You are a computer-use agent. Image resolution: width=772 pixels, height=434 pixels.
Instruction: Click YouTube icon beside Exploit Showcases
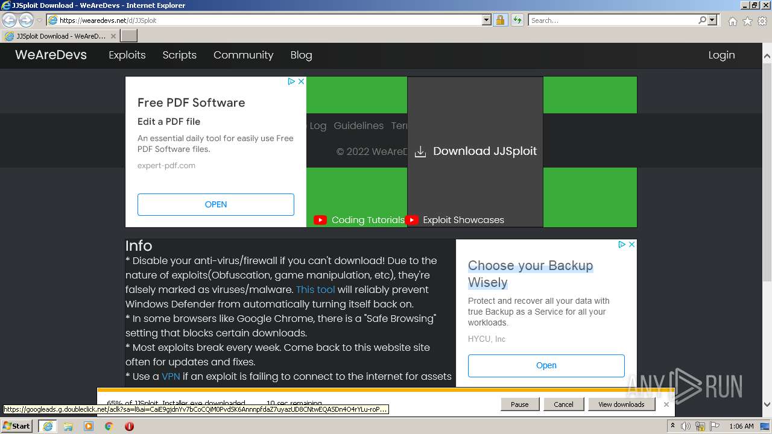(x=412, y=220)
